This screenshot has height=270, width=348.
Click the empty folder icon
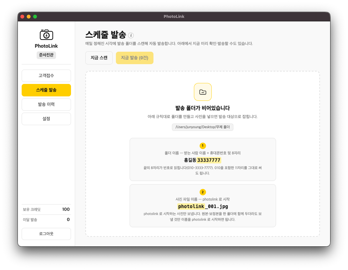pyautogui.click(x=202, y=92)
